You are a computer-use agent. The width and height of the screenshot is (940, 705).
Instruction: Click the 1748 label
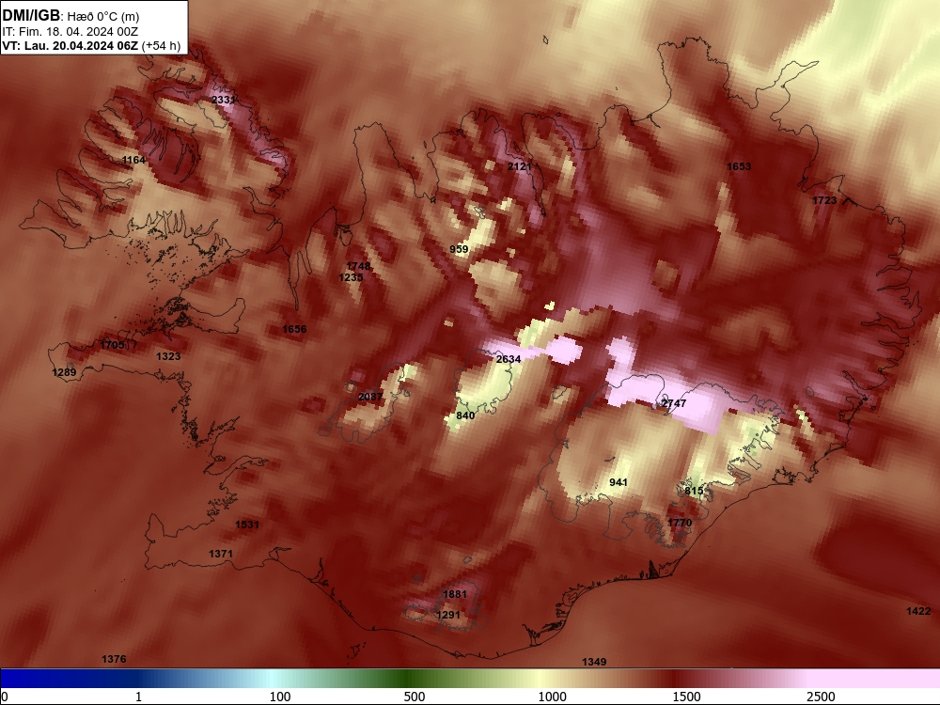point(358,266)
